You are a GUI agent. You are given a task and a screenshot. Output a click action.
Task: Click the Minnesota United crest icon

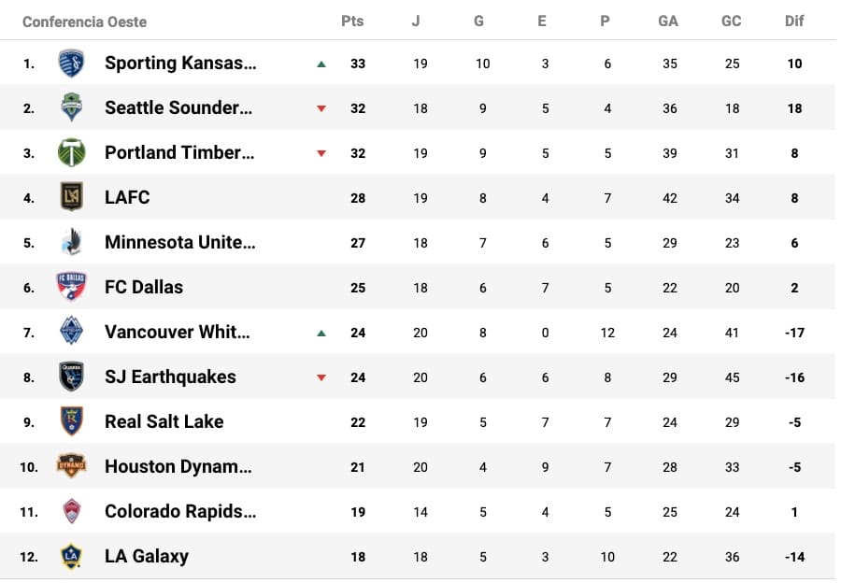click(x=71, y=242)
